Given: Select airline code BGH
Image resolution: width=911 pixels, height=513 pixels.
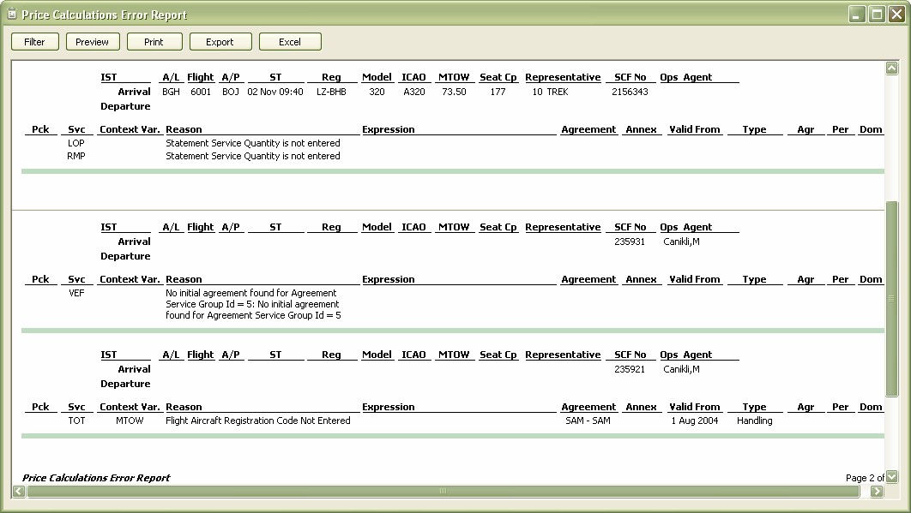Looking at the screenshot, I should [x=171, y=92].
